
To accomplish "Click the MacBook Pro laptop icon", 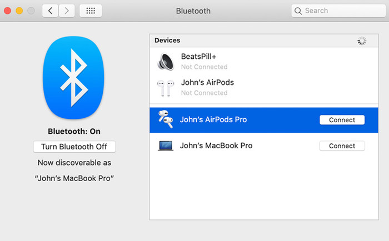I will coord(165,146).
